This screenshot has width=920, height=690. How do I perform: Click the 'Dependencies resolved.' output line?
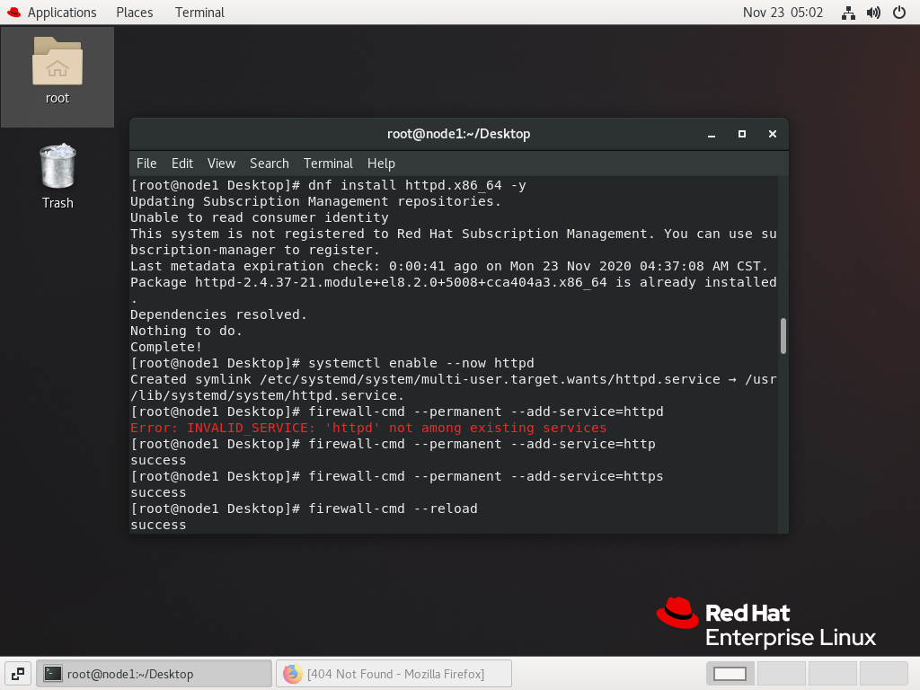218,314
